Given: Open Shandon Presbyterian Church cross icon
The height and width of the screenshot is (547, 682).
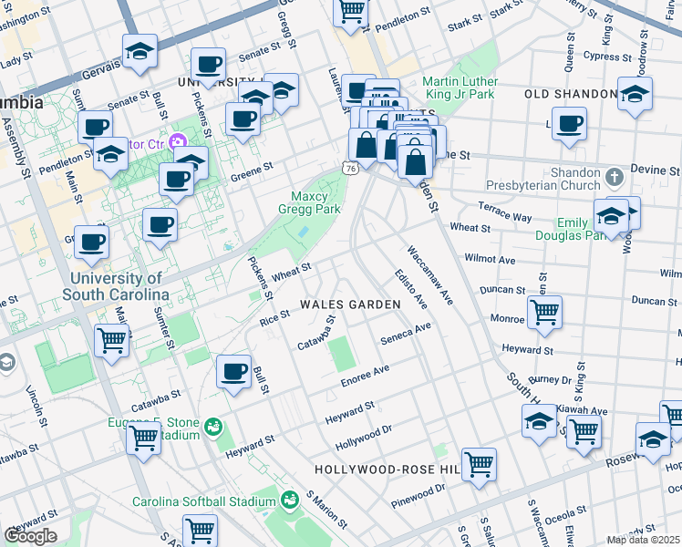Looking at the screenshot, I should pos(615,179).
